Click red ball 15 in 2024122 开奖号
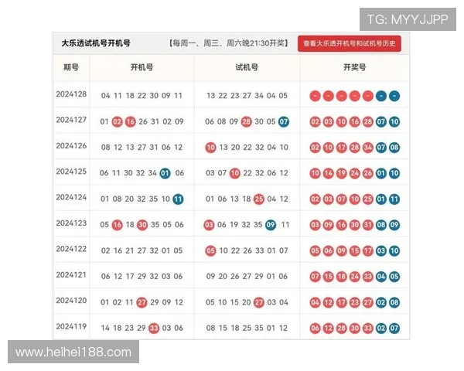This screenshot has width=464, height=371. click(x=354, y=251)
